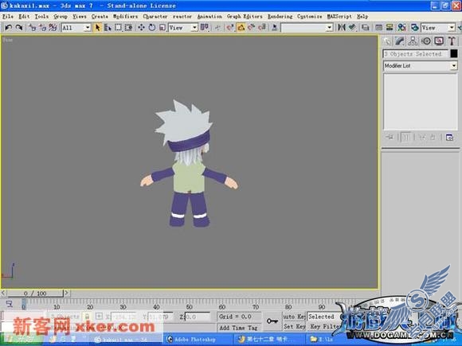Viewport: 462px width, 346px height.
Task: Click the Set Keys key icon button
Action: [272, 321]
